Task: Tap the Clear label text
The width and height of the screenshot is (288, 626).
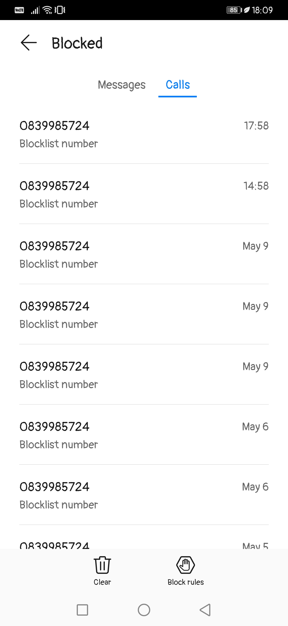Action: click(102, 582)
